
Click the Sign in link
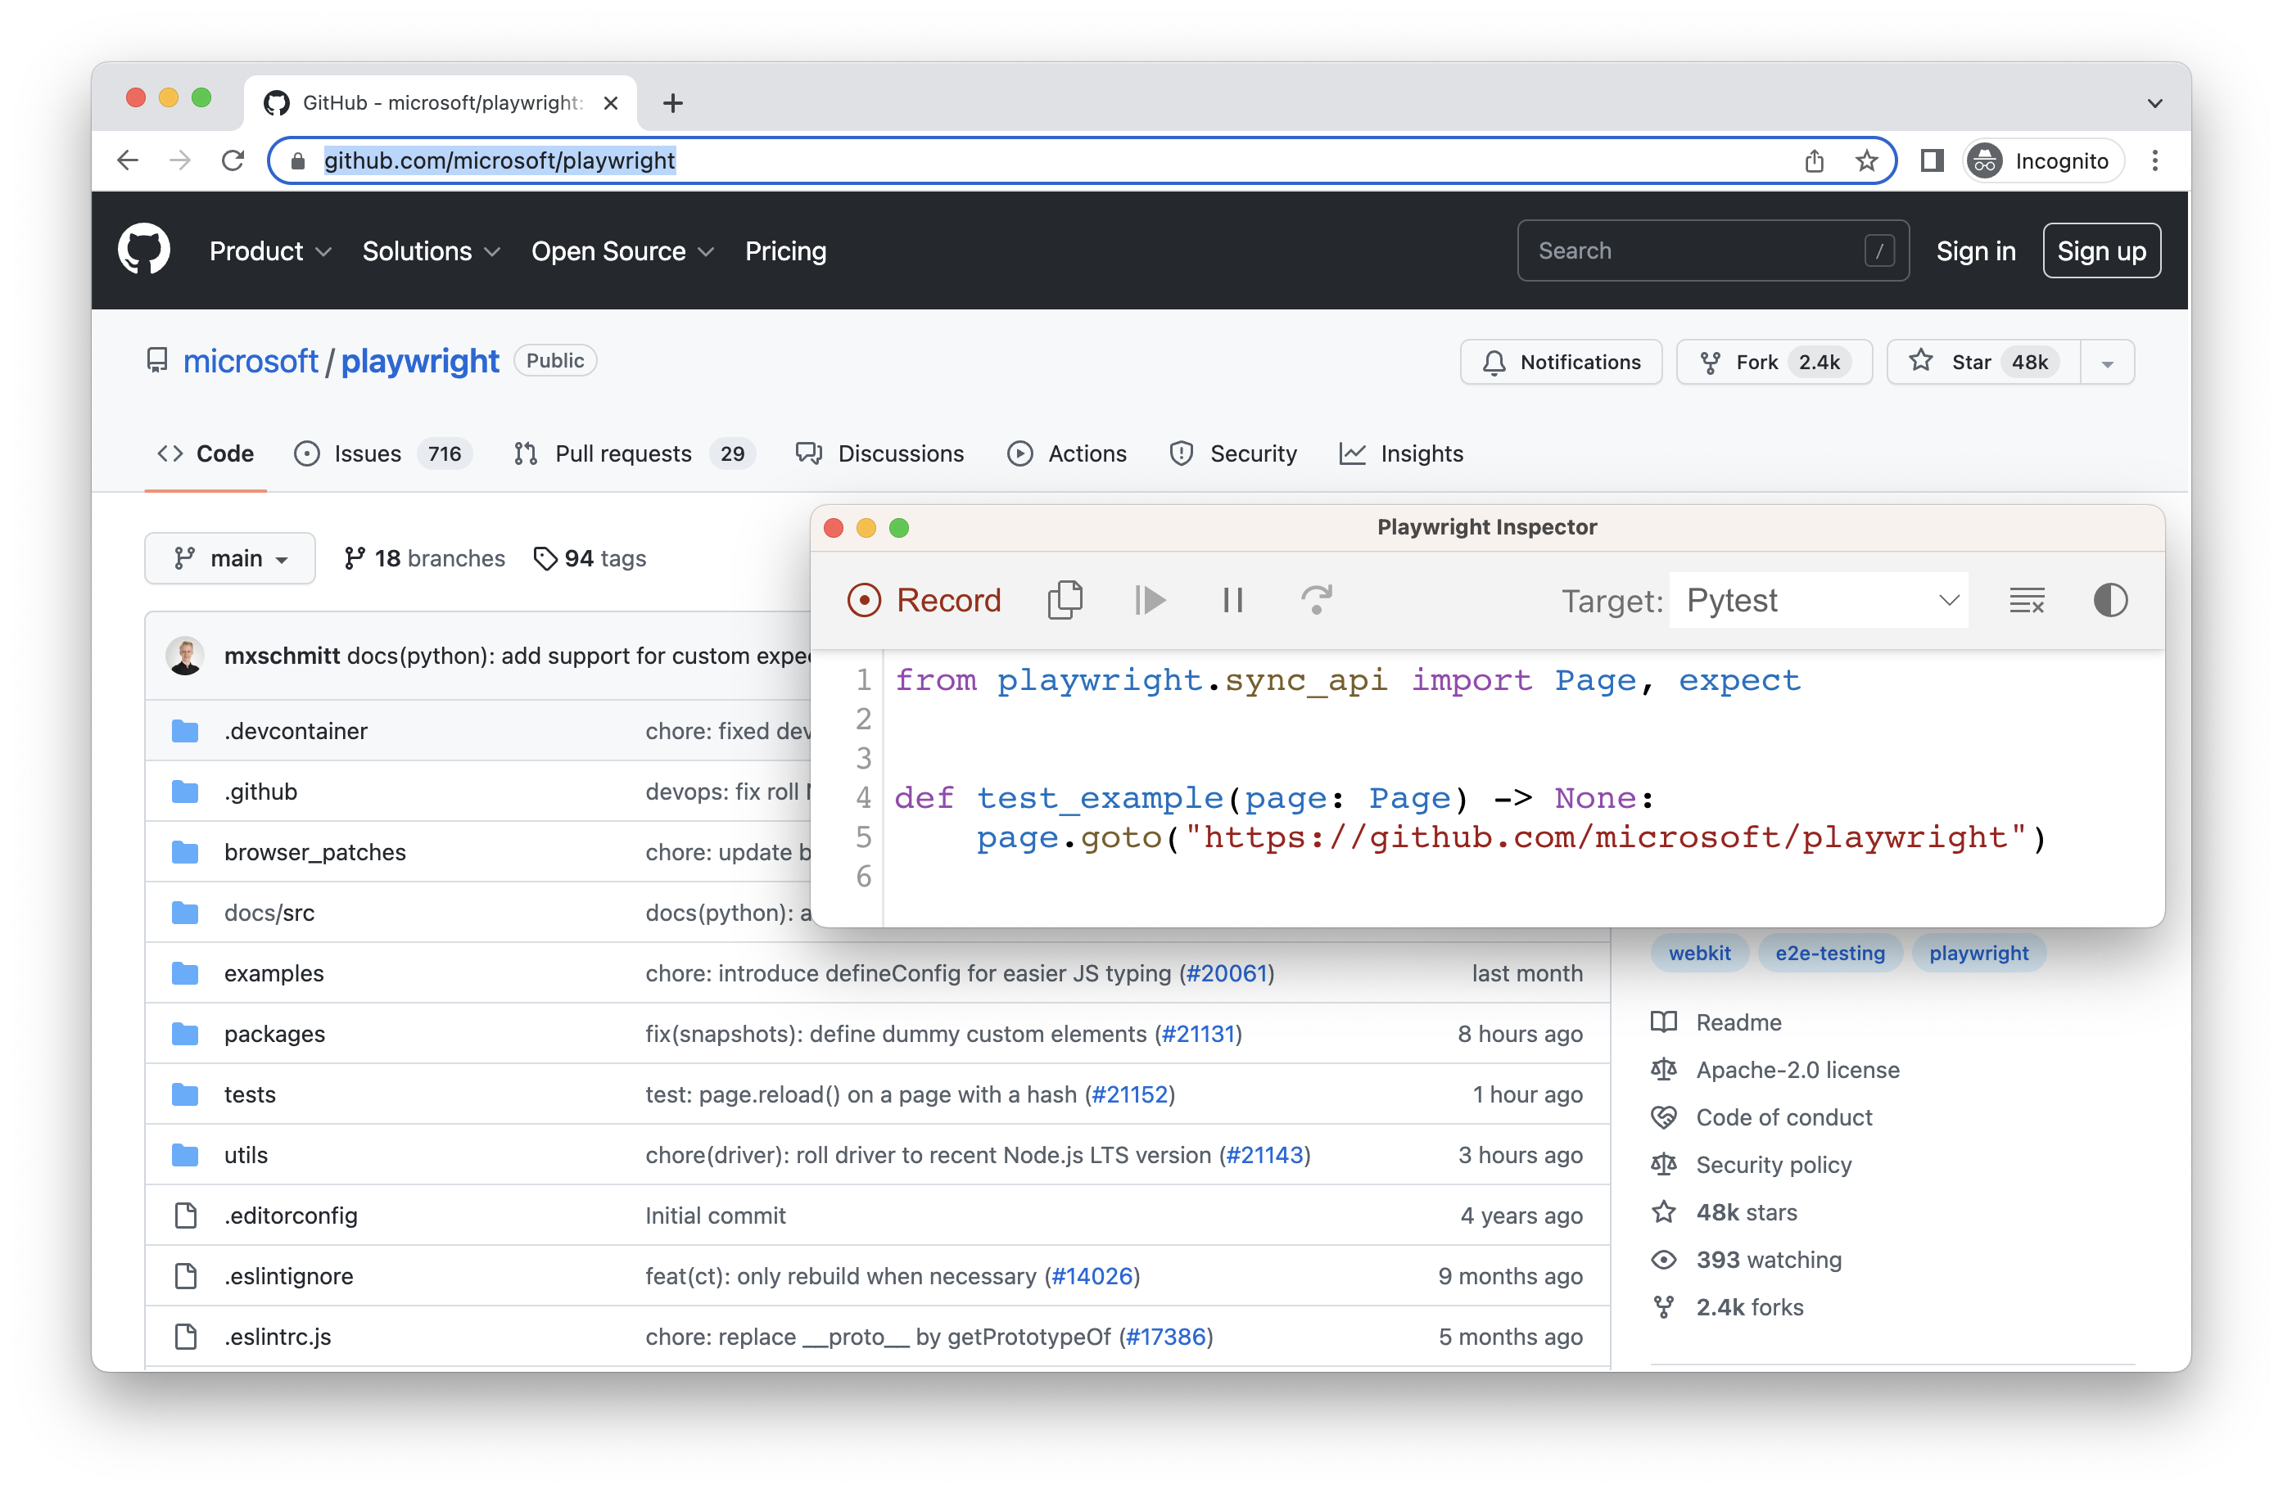coord(1975,251)
